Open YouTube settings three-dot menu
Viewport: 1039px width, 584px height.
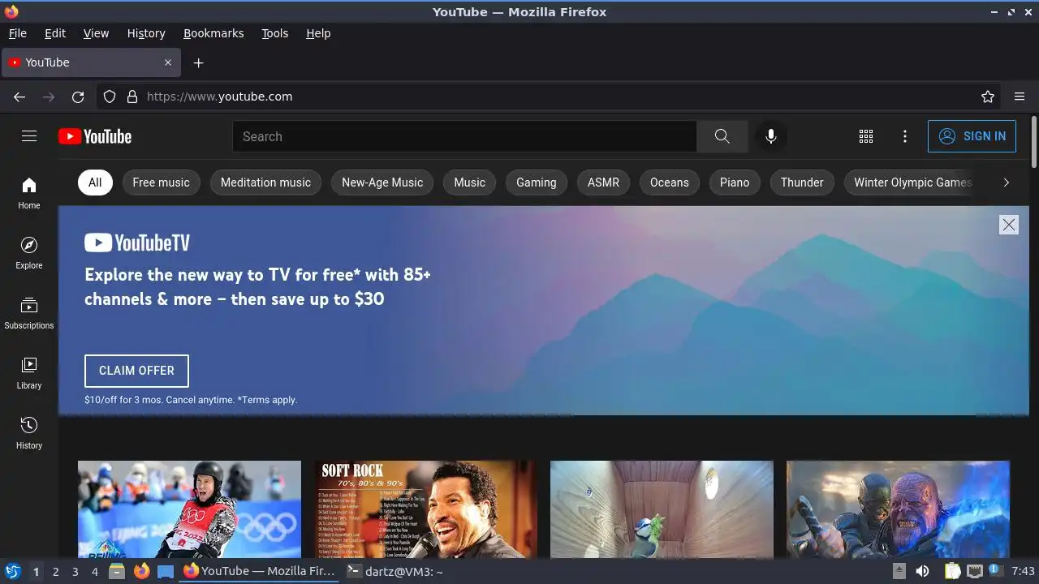[905, 136]
